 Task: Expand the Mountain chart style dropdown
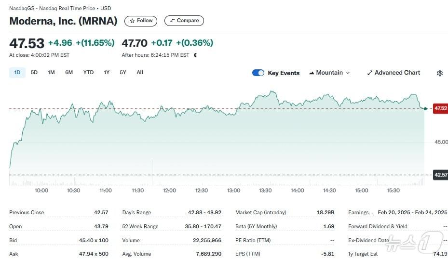click(348, 73)
